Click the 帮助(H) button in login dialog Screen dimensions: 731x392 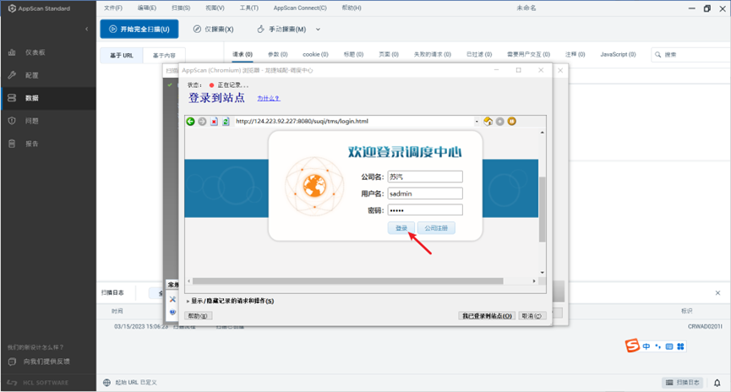pos(198,316)
